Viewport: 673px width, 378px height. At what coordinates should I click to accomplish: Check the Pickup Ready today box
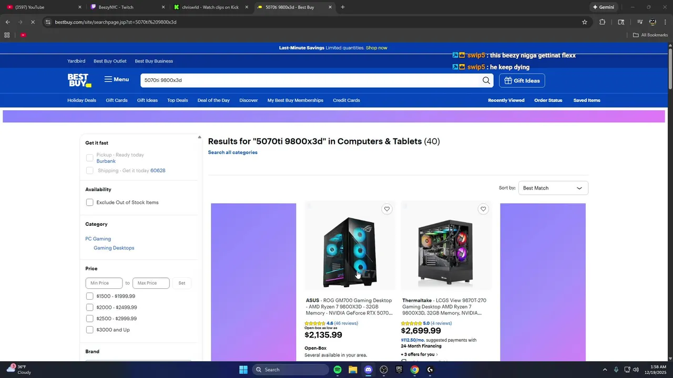[x=89, y=158]
